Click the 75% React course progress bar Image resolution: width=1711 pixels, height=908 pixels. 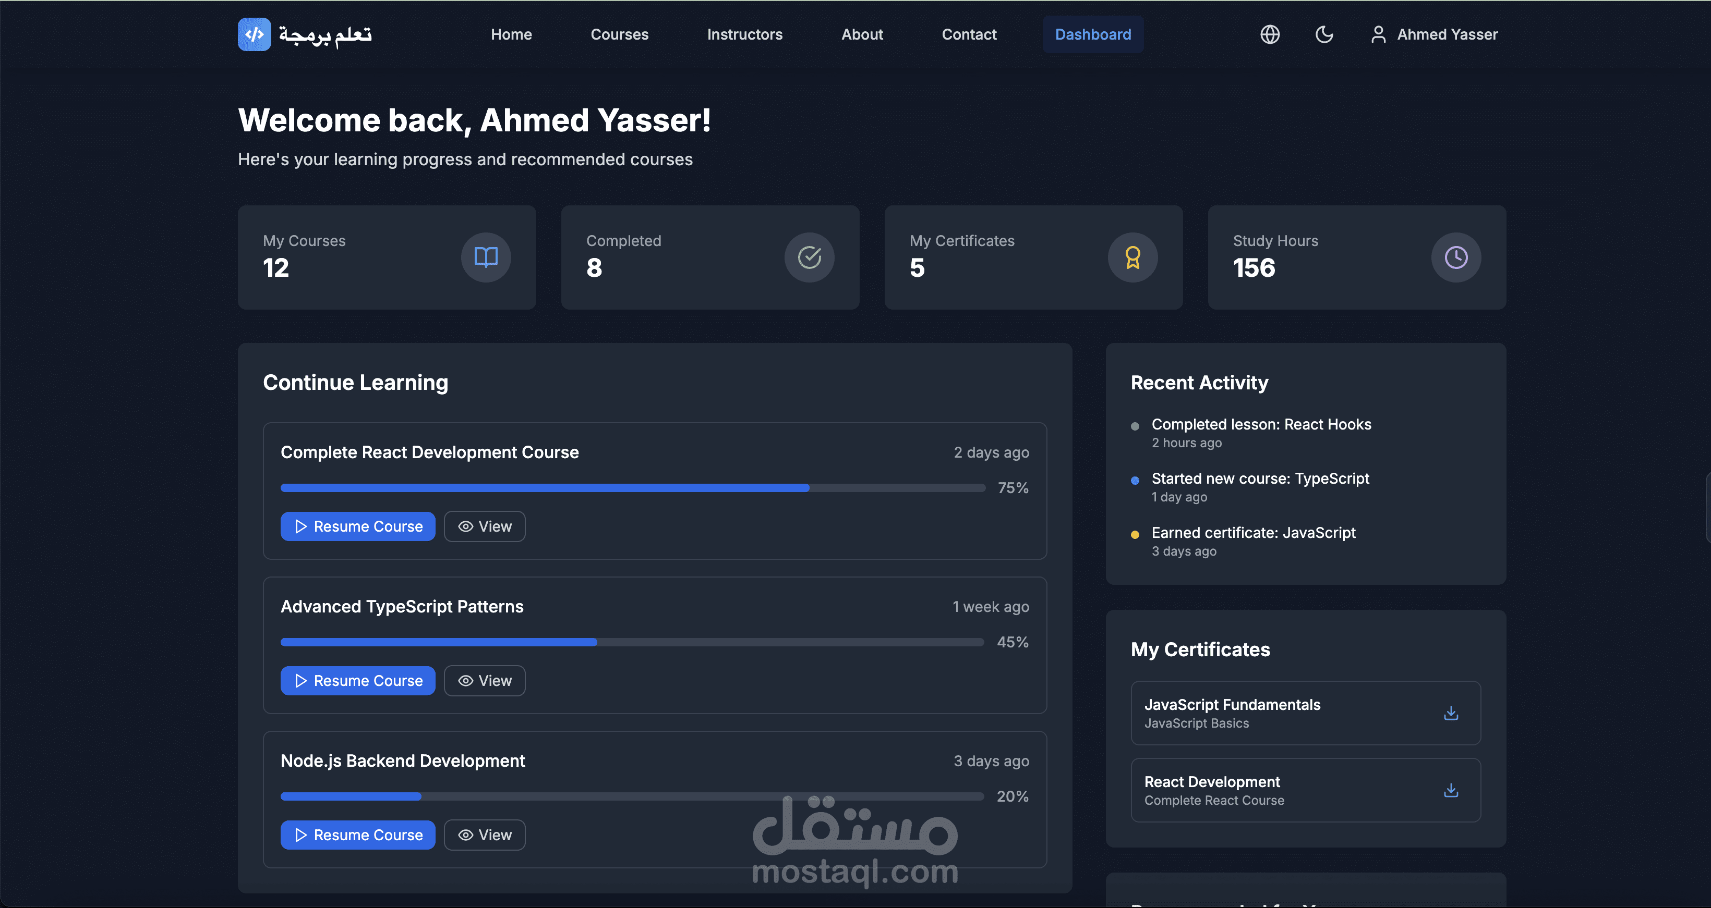pyautogui.click(x=632, y=488)
